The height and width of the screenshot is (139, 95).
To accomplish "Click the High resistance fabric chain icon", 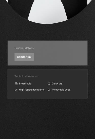I will point(16,90).
